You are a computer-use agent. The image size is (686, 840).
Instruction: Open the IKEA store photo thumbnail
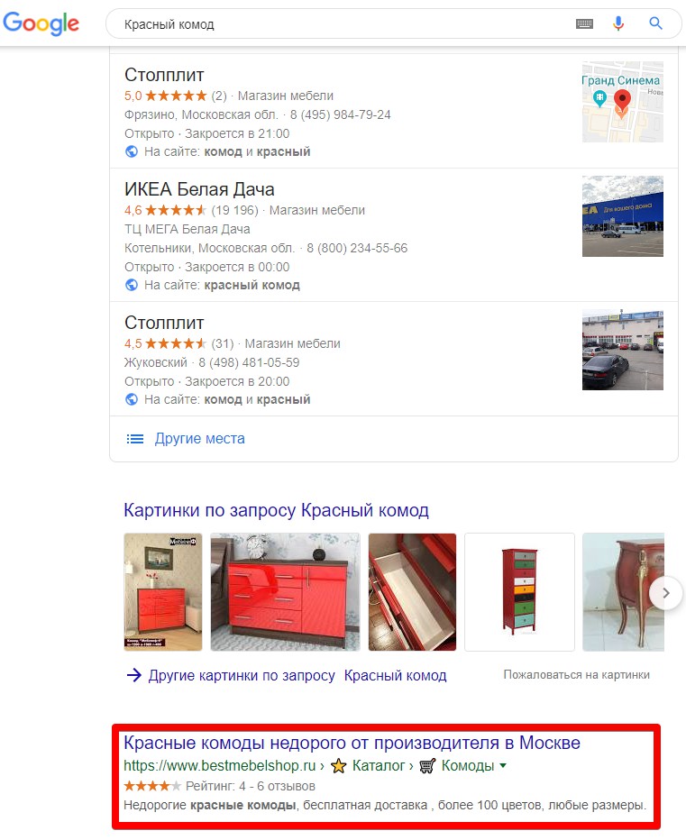(x=623, y=216)
